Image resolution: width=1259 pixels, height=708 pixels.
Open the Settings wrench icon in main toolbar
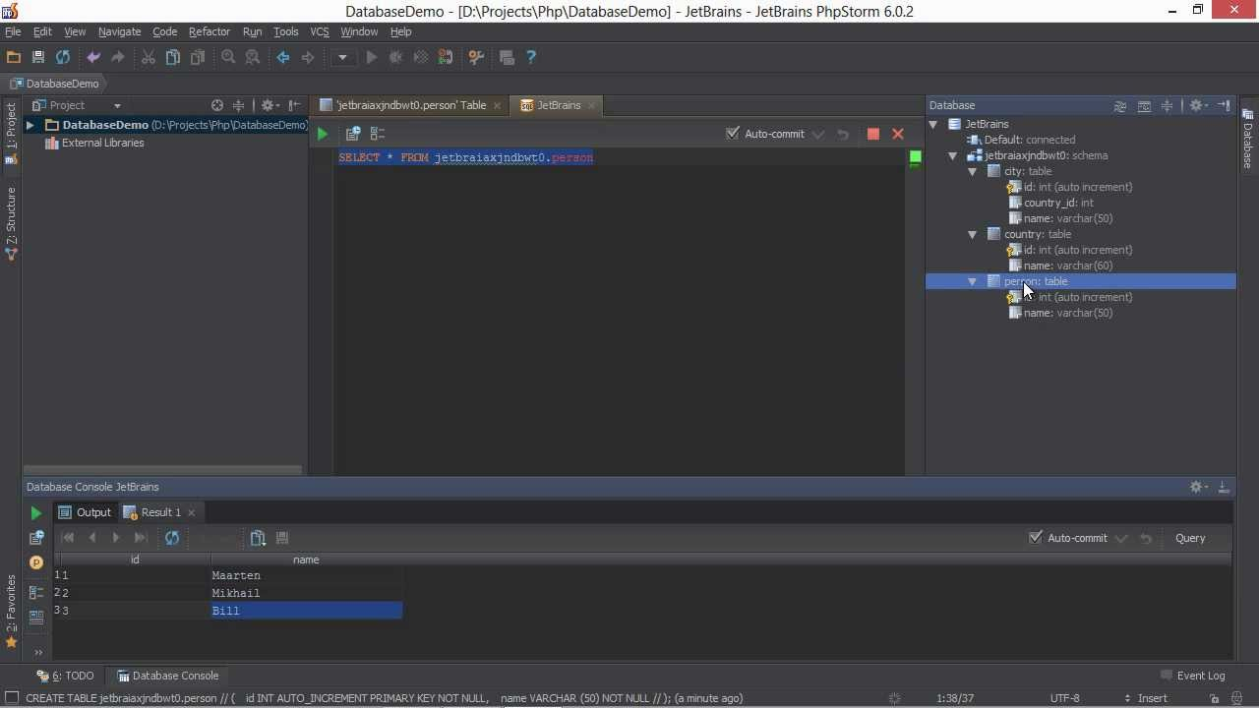click(476, 58)
